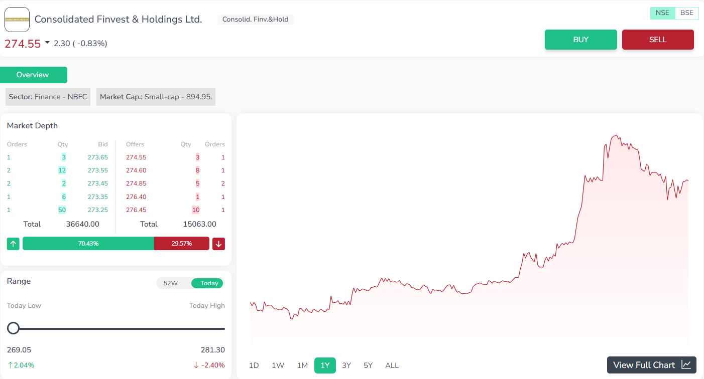Click the green up arrow buy percentage icon
Viewport: 704px width, 379px height.
(x=13, y=244)
